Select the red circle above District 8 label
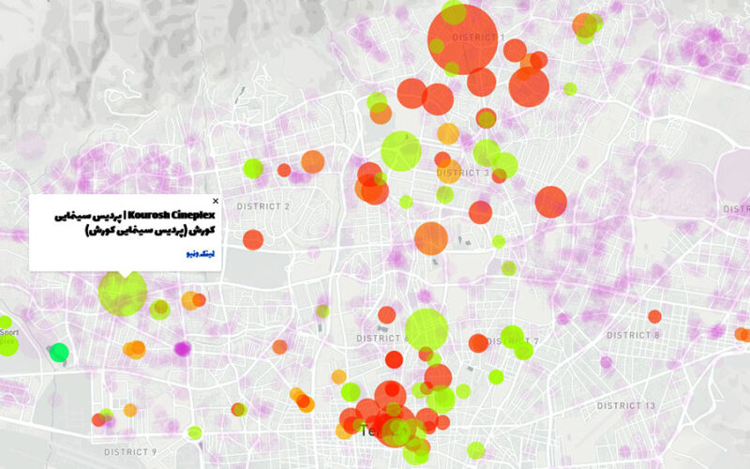750x469 pixels. click(x=654, y=316)
